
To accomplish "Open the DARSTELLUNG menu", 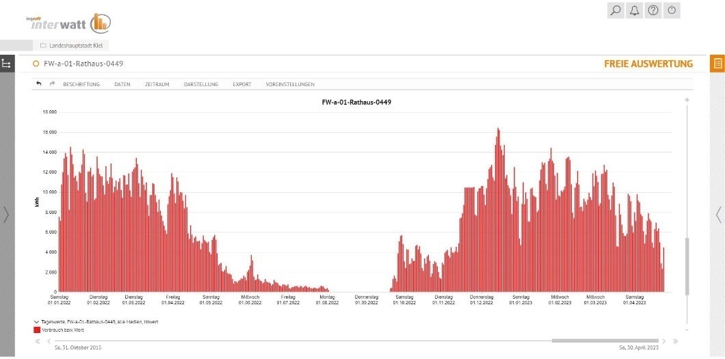I will 201,84.
